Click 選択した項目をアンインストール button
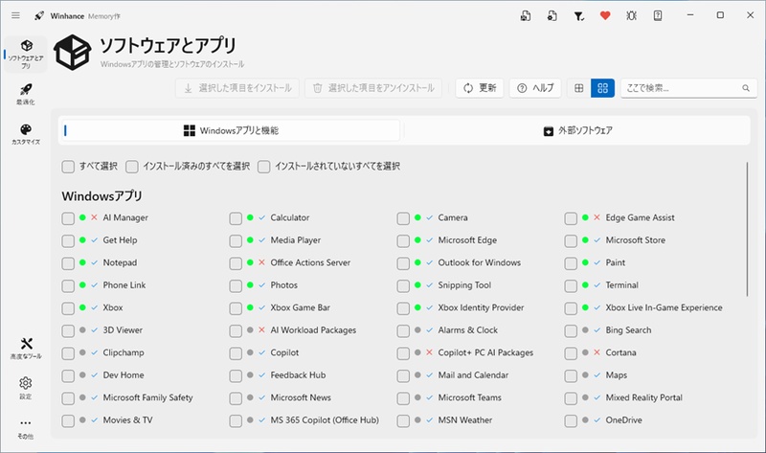The image size is (766, 453). tap(373, 88)
